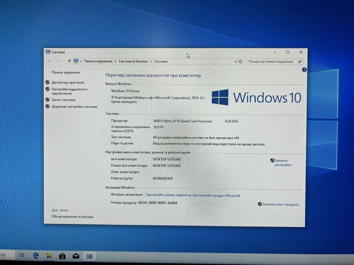The image size is (354, 265).
Task: Click the back arrow in the navigation bar
Action: tap(49, 61)
